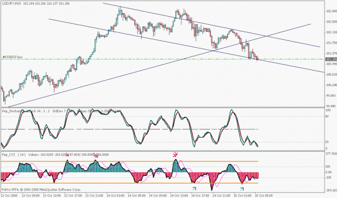Screen dimensions: 337x198
Task: Select the USDJPY,M15 chart title text
Action: coord(11,4)
